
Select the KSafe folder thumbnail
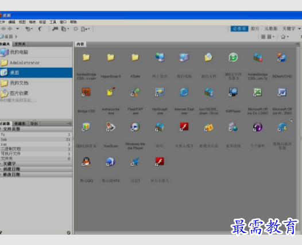(135, 57)
